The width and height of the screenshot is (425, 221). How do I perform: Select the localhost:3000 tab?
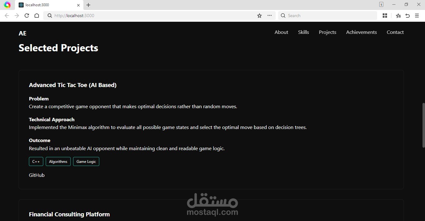49,5
